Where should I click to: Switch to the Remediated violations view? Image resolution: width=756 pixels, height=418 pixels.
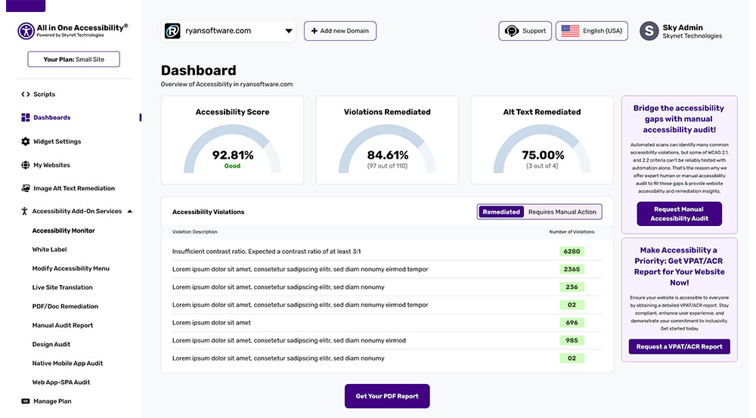(x=501, y=212)
